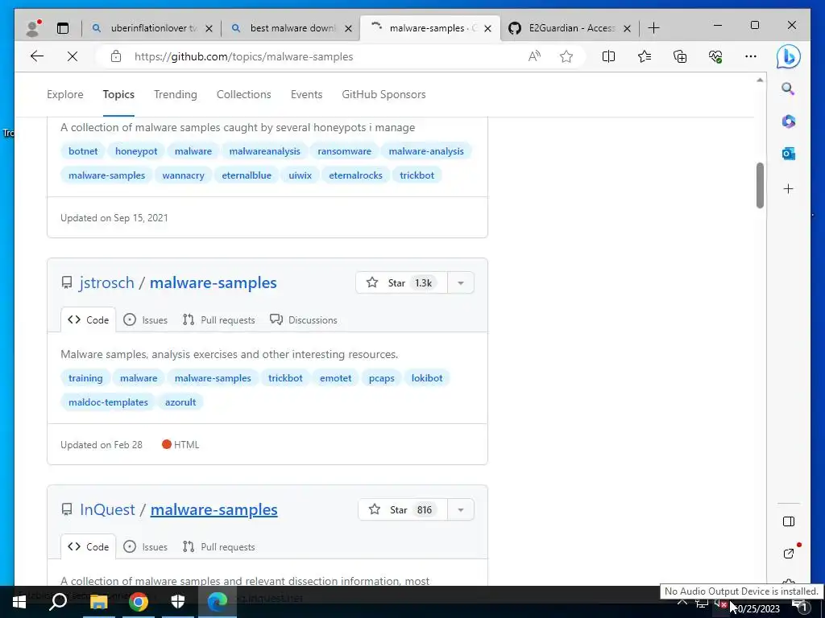Open the Trending navigation item

point(175,95)
